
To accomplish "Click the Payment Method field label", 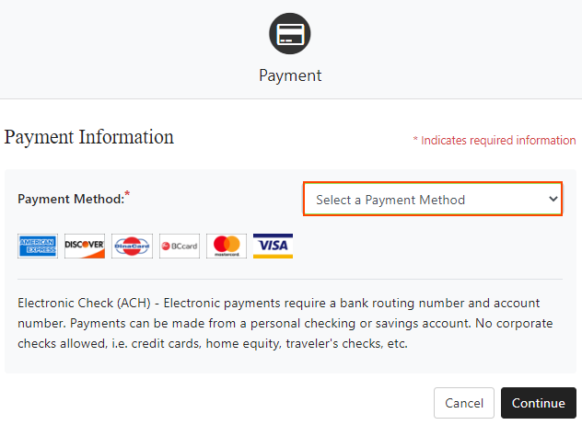I will click(71, 199).
